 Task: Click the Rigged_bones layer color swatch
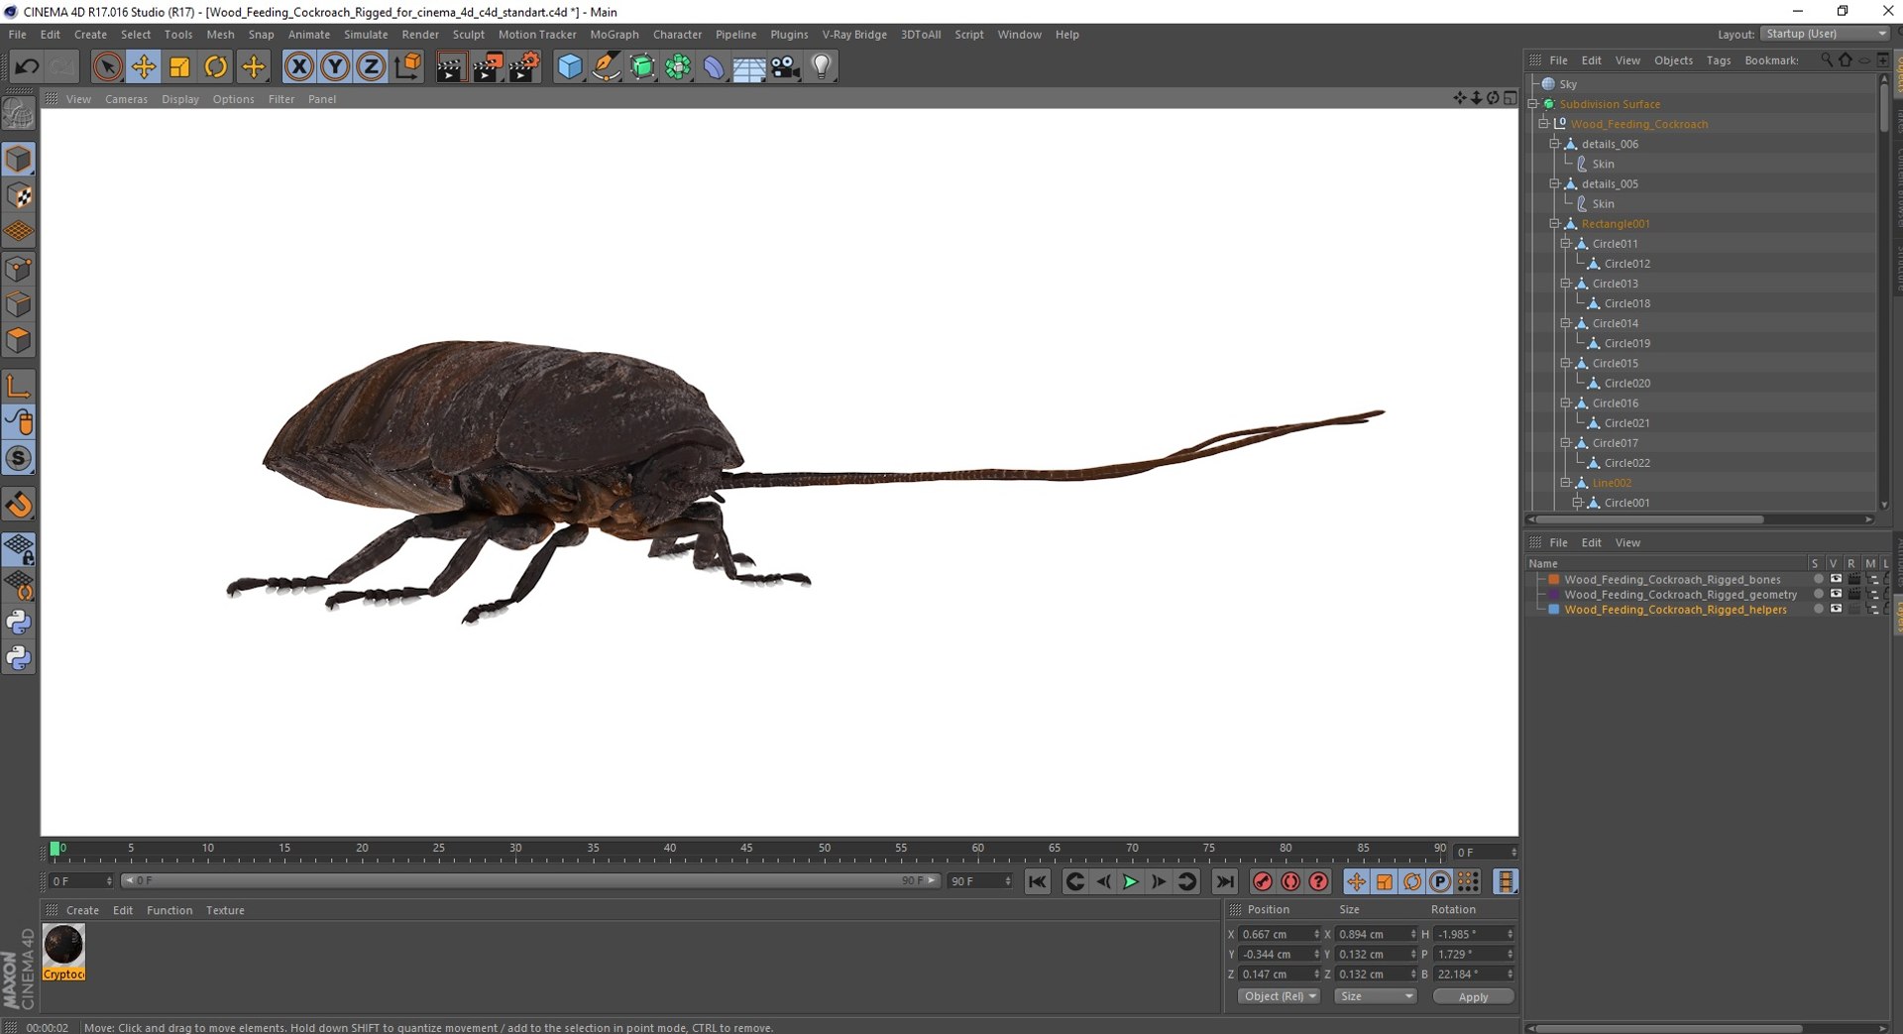[1554, 579]
